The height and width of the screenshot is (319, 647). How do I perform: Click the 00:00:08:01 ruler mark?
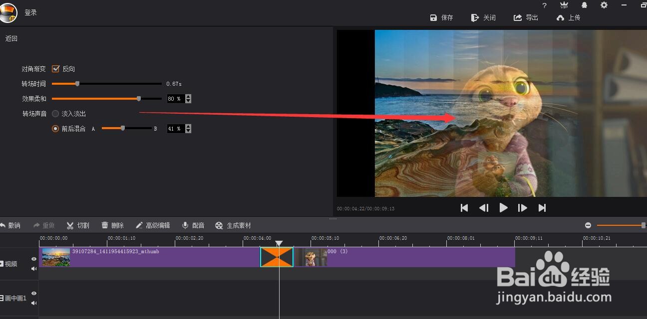(x=461, y=238)
